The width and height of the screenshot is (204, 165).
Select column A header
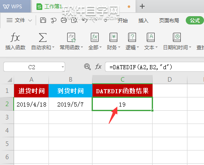pyautogui.click(x=32, y=80)
